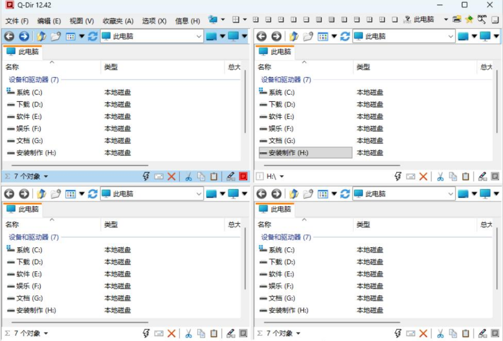Toggle the gray square icon in the bottom-left status bar

tap(244, 333)
